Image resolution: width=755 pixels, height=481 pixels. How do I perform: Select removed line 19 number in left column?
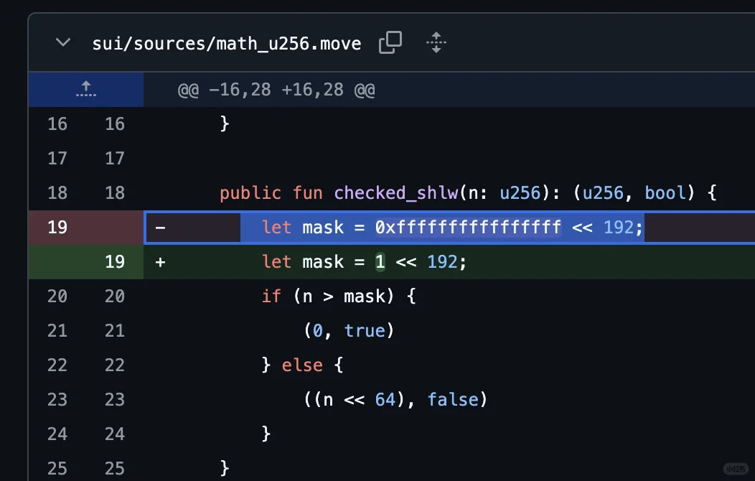57,228
